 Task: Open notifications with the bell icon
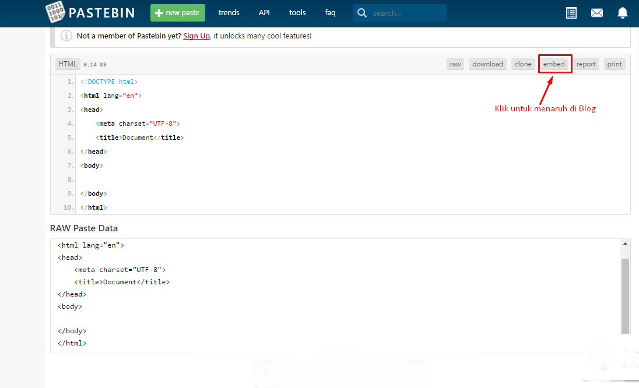(x=622, y=12)
